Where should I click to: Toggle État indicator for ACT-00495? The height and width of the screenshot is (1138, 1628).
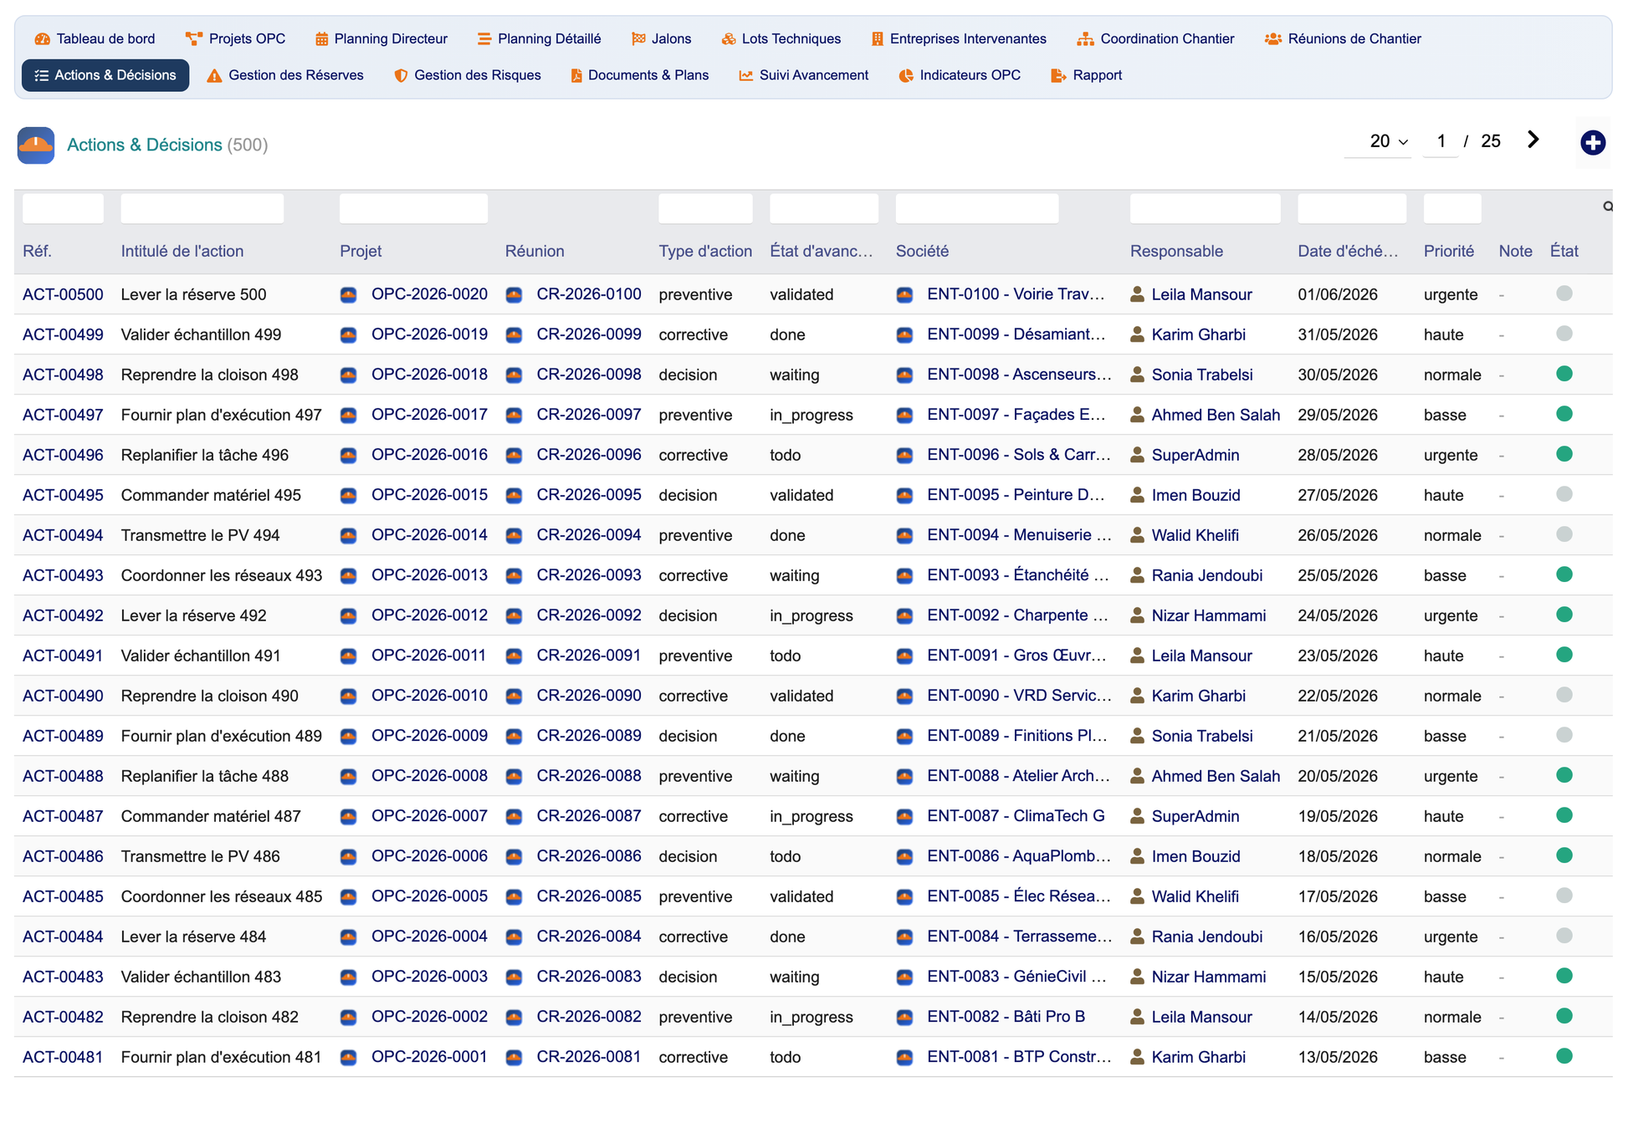point(1564,494)
